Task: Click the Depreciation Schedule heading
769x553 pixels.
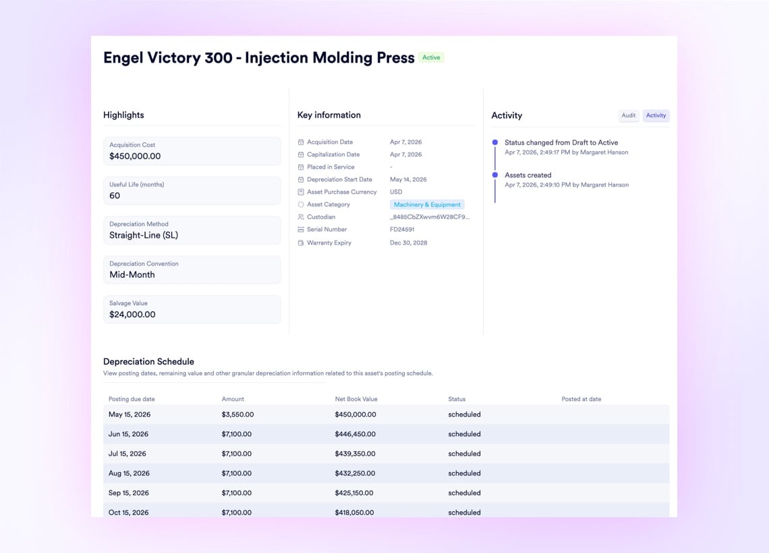Action: click(x=148, y=361)
